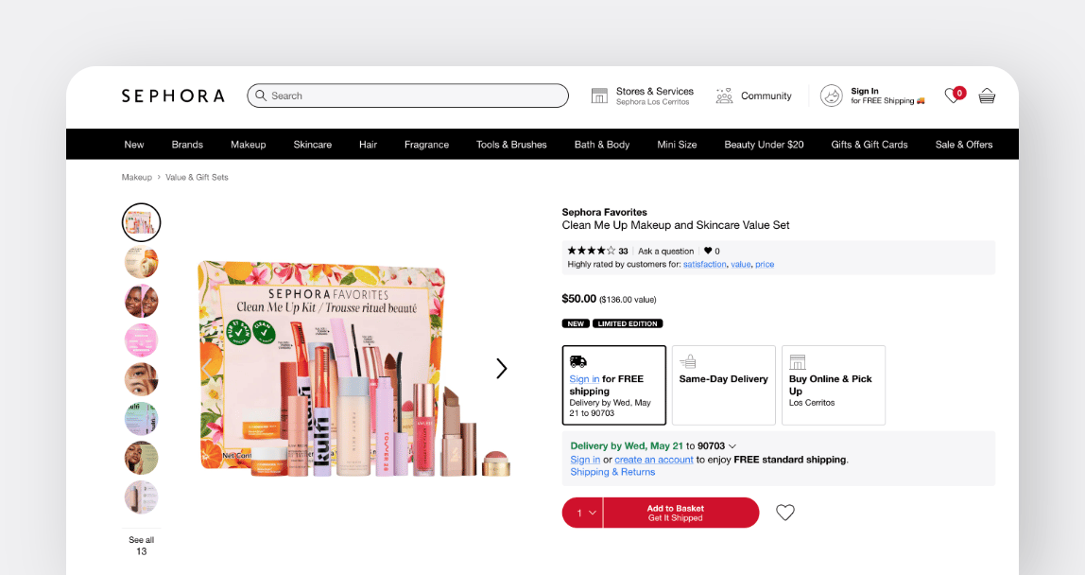Open the Fragrance menu
The image size is (1085, 575).
pos(426,145)
